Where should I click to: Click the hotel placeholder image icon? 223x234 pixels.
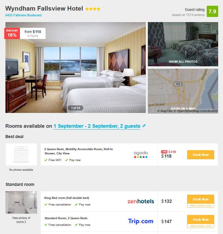click(x=21, y=154)
